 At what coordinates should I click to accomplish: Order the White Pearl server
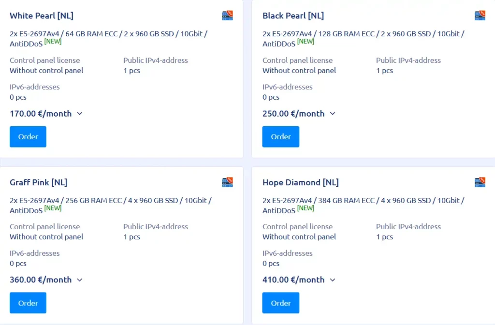pos(28,136)
